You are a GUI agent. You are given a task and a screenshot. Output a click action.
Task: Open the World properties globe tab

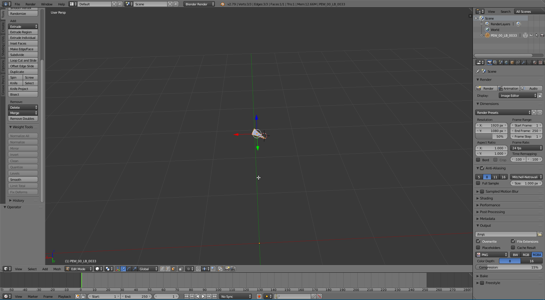506,62
